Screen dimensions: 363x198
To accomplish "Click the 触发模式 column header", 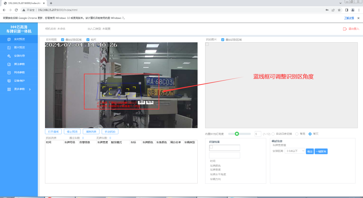I will [116, 142].
